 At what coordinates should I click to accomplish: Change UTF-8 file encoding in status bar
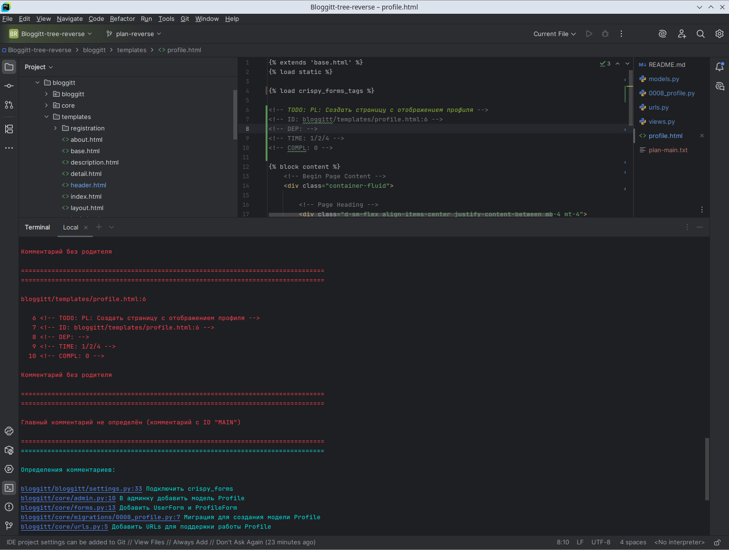[601, 542]
